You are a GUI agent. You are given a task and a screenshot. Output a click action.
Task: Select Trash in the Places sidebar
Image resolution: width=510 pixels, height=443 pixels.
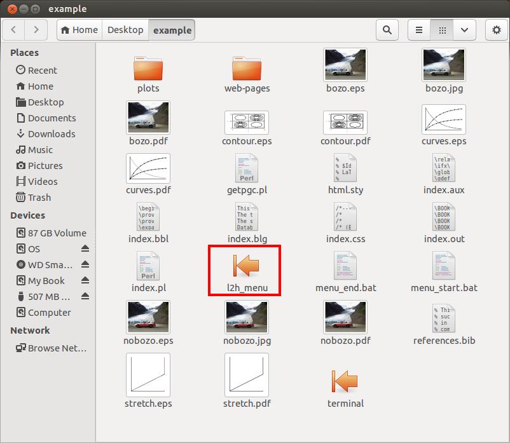[39, 198]
